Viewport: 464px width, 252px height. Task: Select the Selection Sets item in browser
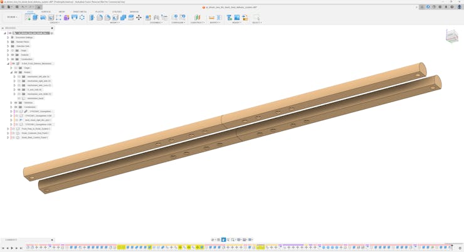pos(23,46)
